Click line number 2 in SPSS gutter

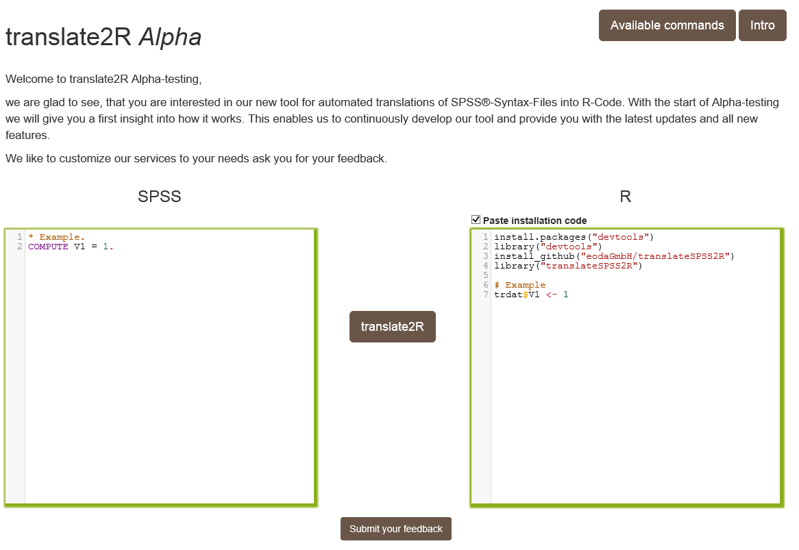coord(19,247)
